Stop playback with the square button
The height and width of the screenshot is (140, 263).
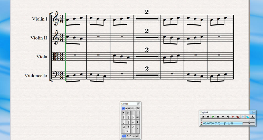pos(218,117)
